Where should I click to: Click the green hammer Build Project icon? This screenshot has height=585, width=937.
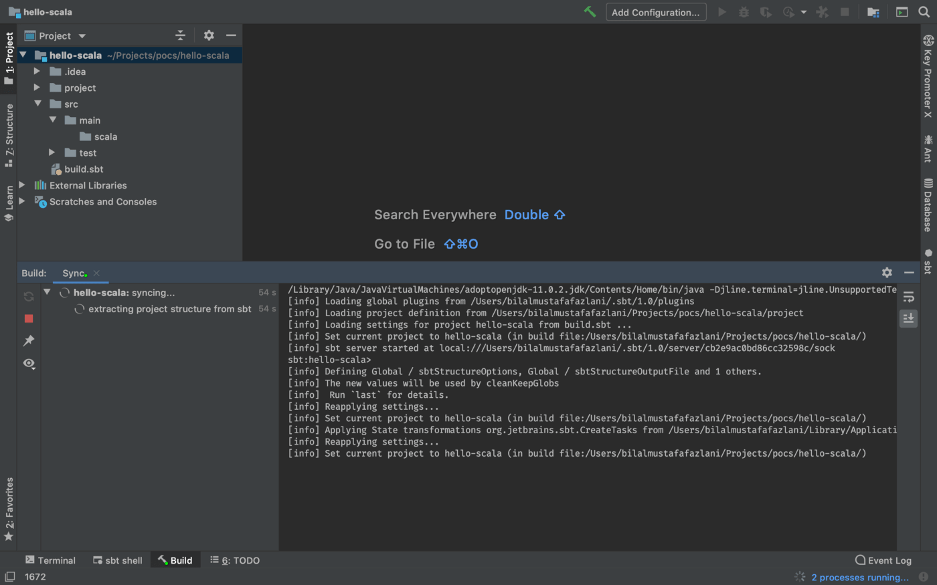[590, 12]
